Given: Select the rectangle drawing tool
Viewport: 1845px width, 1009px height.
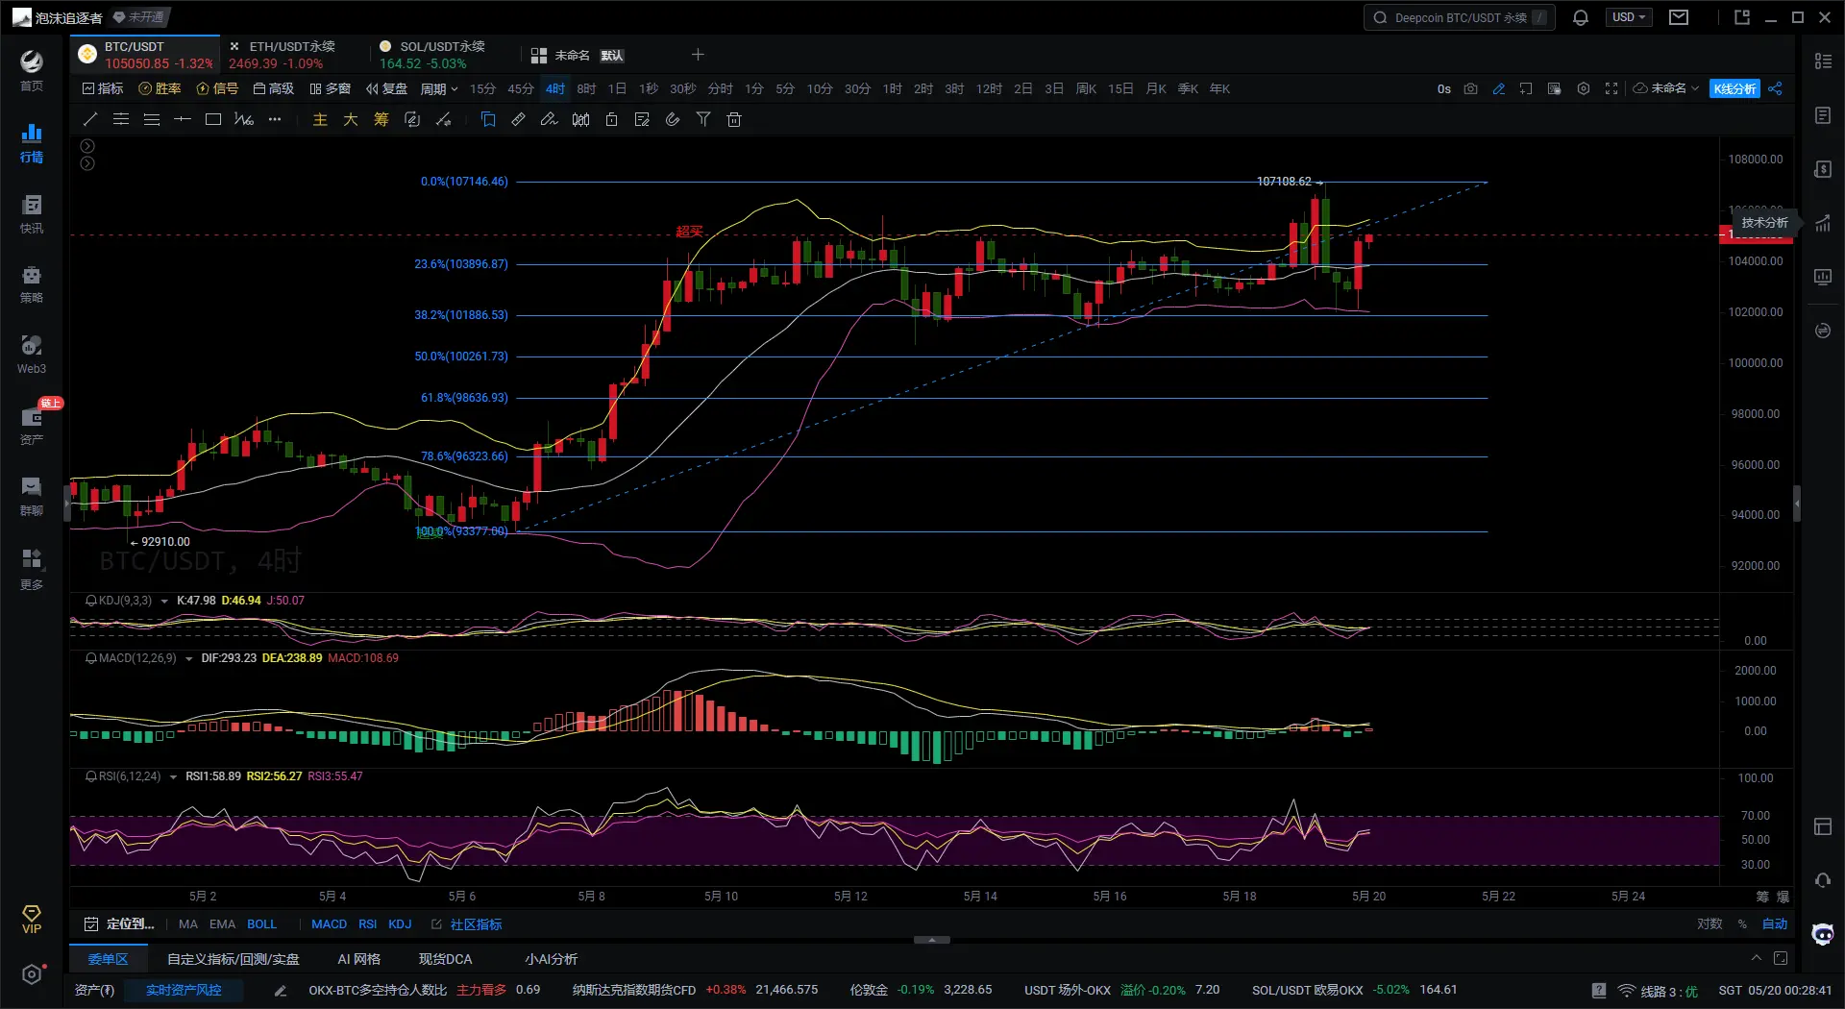Looking at the screenshot, I should 213,119.
